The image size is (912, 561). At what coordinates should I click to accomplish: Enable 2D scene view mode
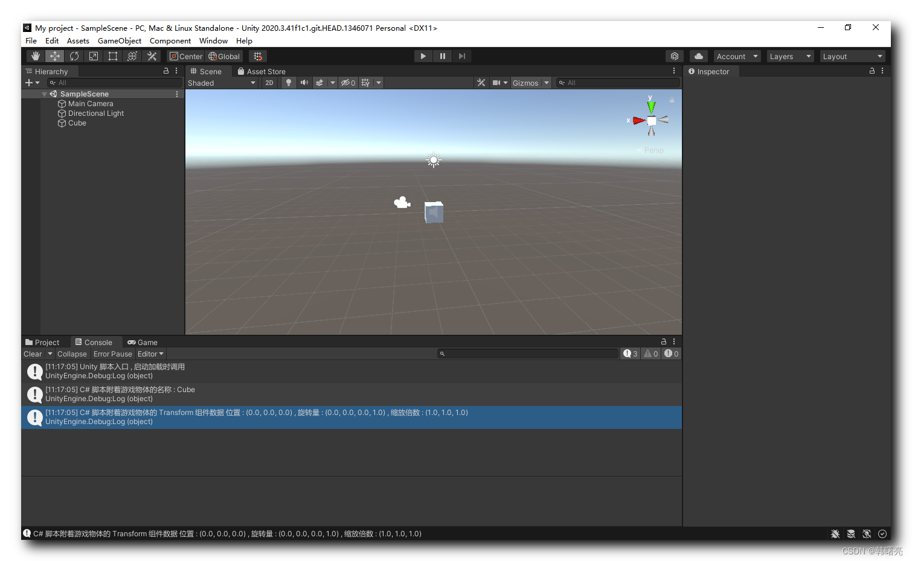pos(269,83)
